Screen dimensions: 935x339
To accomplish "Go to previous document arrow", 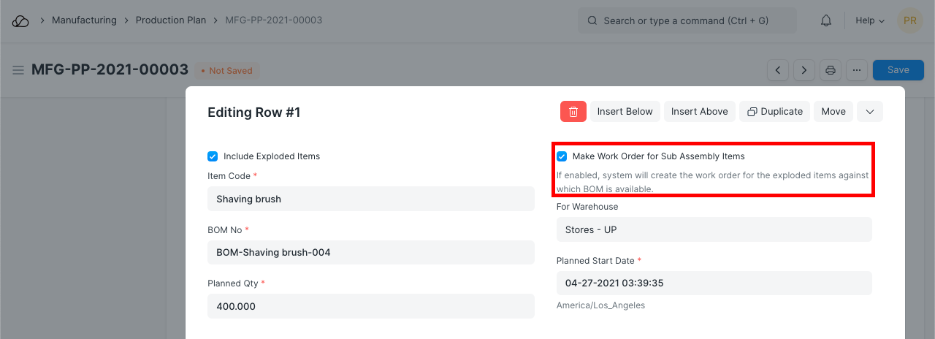I will (778, 70).
